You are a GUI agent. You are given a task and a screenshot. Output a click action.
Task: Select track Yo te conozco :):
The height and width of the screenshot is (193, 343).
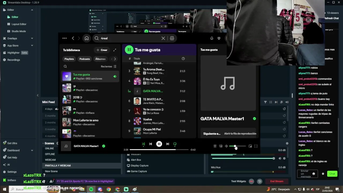[x=159, y=111]
